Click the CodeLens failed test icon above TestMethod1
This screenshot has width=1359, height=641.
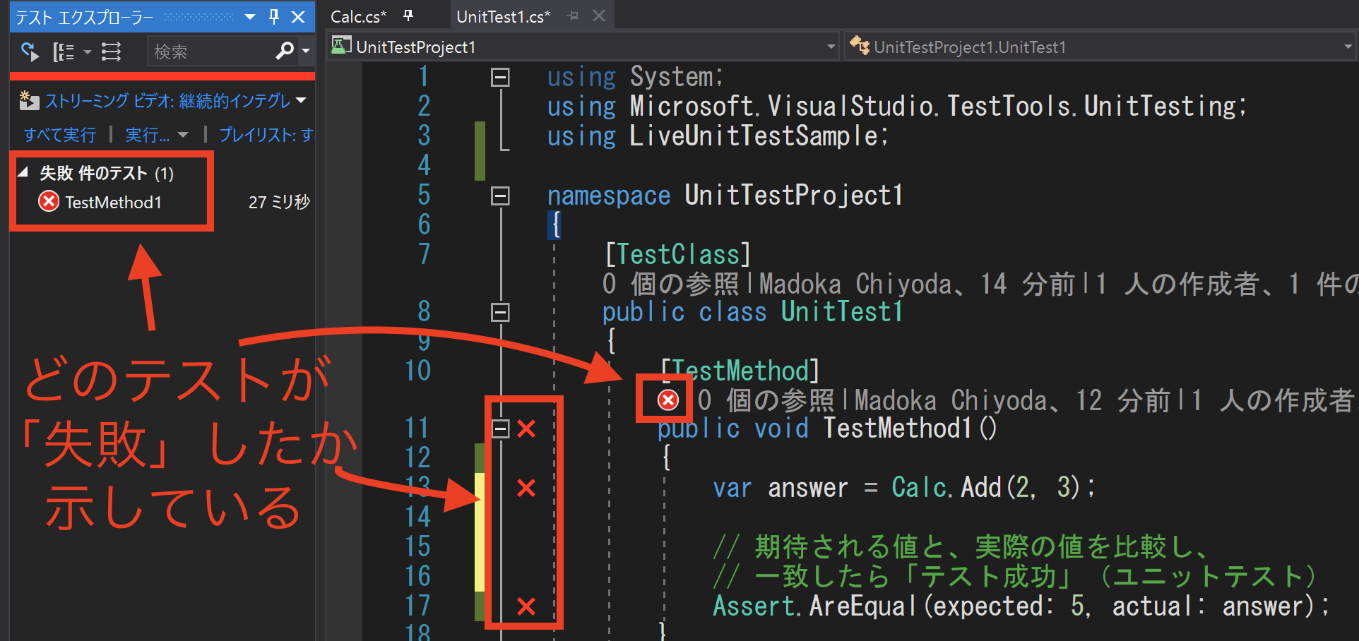click(667, 400)
